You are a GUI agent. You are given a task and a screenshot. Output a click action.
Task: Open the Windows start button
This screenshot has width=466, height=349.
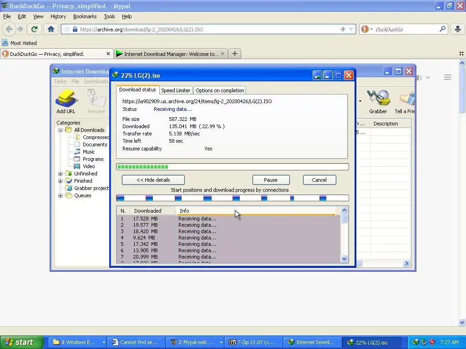tap(22, 342)
